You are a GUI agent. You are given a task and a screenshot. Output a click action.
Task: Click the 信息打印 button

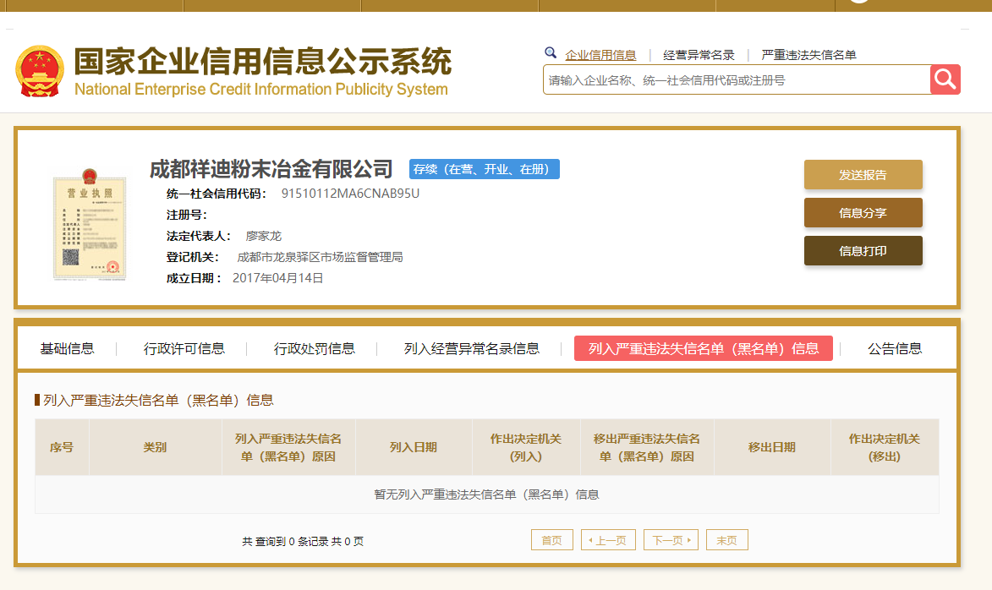click(863, 250)
